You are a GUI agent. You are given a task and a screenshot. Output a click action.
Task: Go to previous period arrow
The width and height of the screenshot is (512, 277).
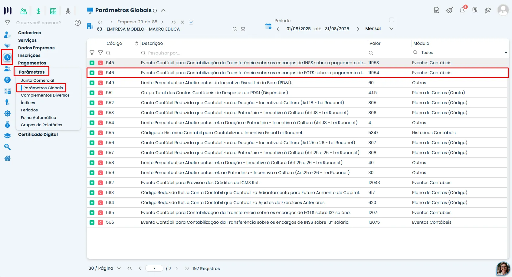[x=278, y=29]
